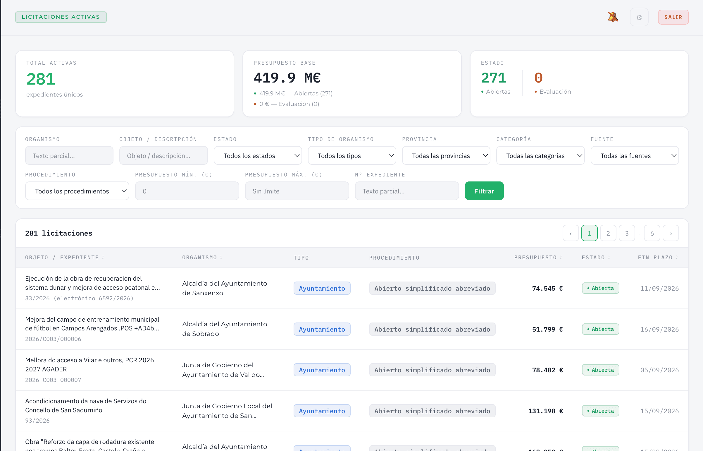Viewport: 703px width, 451px height.
Task: Sort by Objeto / Expediente column arrow
Action: tap(103, 257)
